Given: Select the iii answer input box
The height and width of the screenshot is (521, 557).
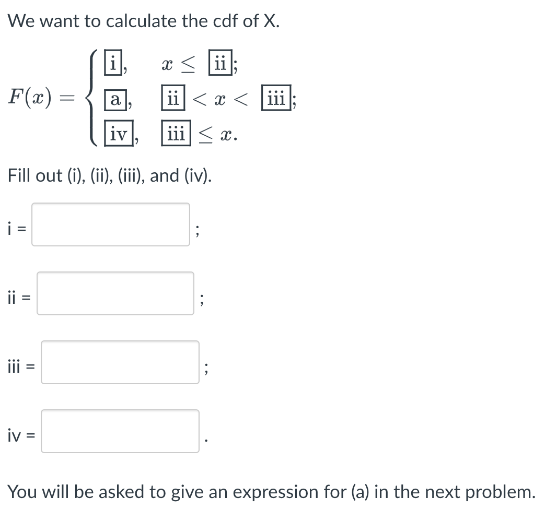Looking at the screenshot, I should tap(120, 362).
